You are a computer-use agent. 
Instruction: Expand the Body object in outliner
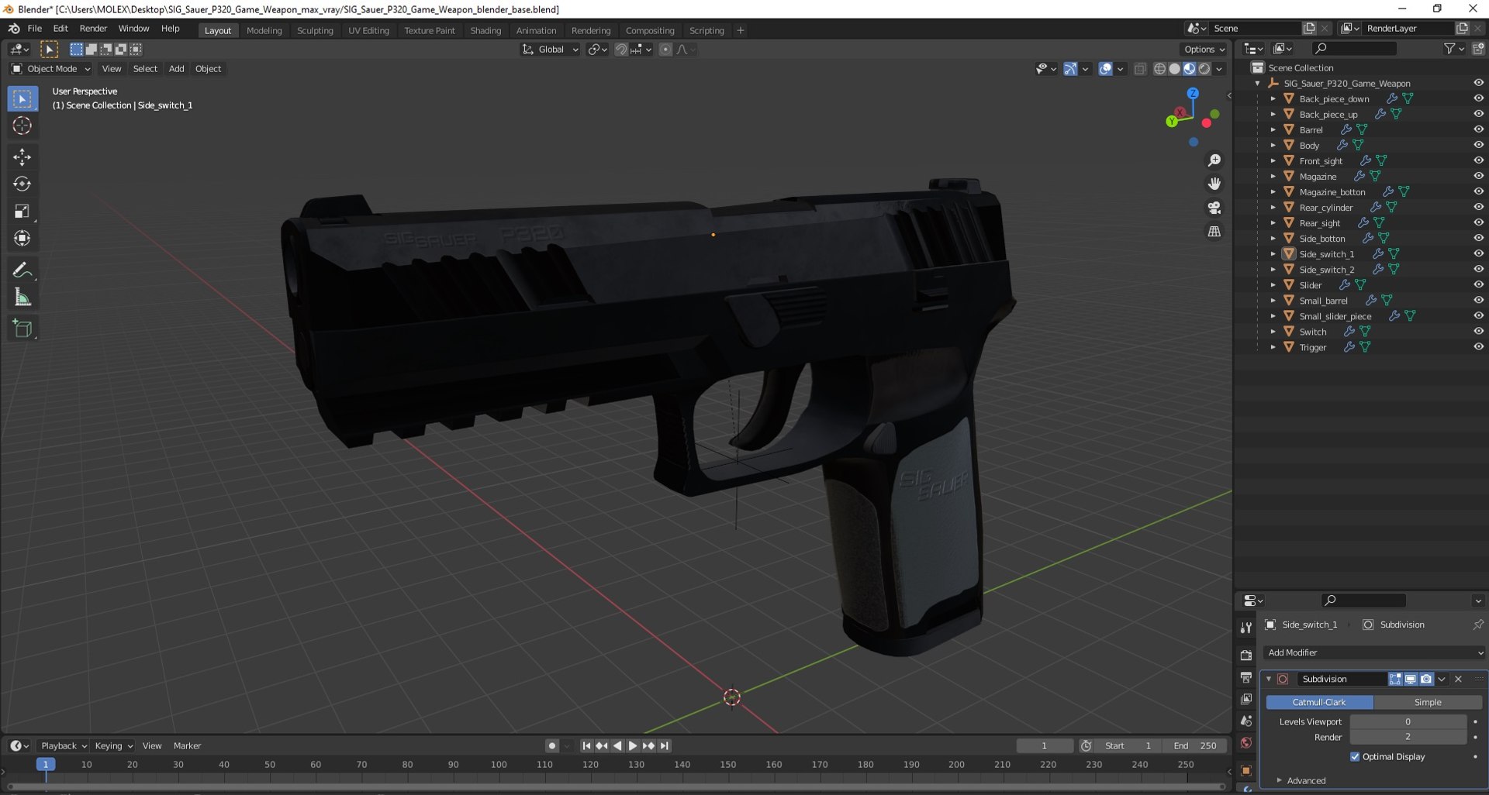point(1273,146)
